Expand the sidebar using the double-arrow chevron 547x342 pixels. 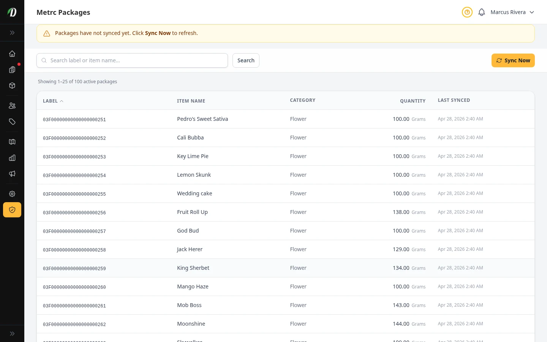coord(12,33)
